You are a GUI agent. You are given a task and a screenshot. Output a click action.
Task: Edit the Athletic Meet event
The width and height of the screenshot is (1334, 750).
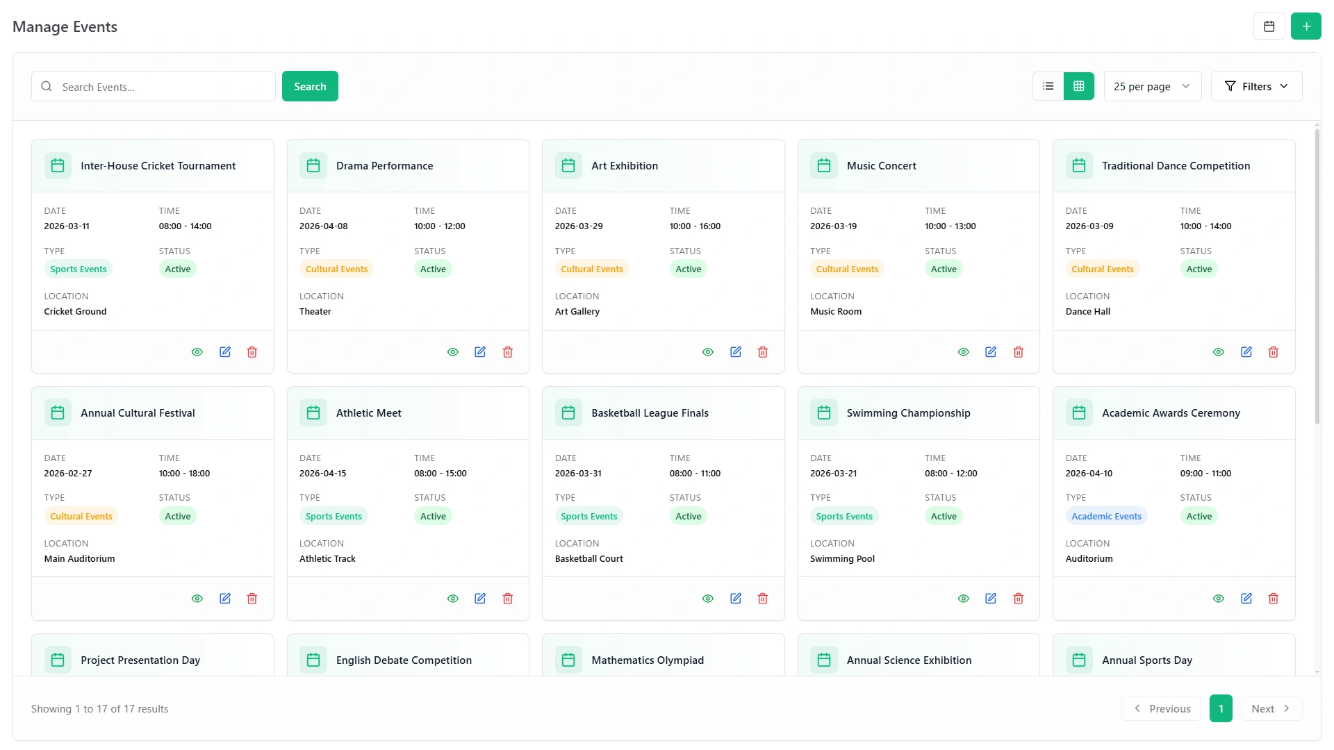(x=480, y=599)
